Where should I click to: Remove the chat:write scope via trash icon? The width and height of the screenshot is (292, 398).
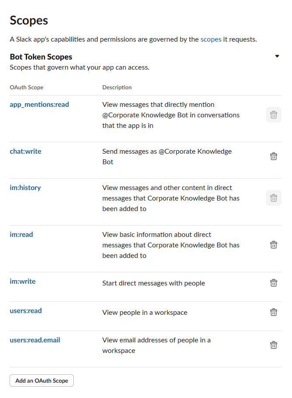274,156
